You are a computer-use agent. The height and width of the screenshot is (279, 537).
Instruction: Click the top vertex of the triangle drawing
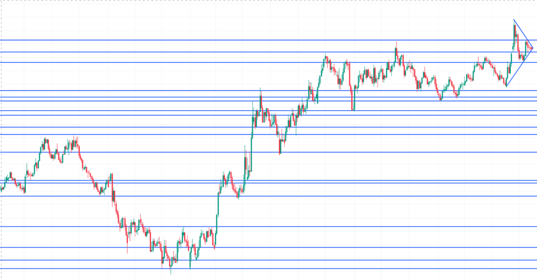[514, 20]
